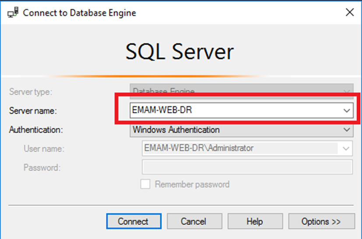The image size is (362, 239).
Task: Click the Server name label
Action: 33,111
